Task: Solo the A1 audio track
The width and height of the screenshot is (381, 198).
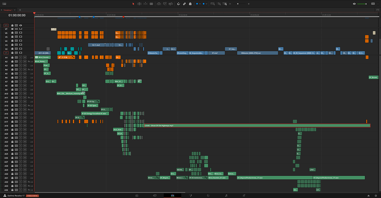Action: (x=21, y=57)
